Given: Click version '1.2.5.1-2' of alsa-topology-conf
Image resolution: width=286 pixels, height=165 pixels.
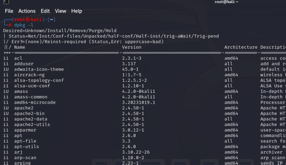Looking at the screenshot, I should point(134,80).
